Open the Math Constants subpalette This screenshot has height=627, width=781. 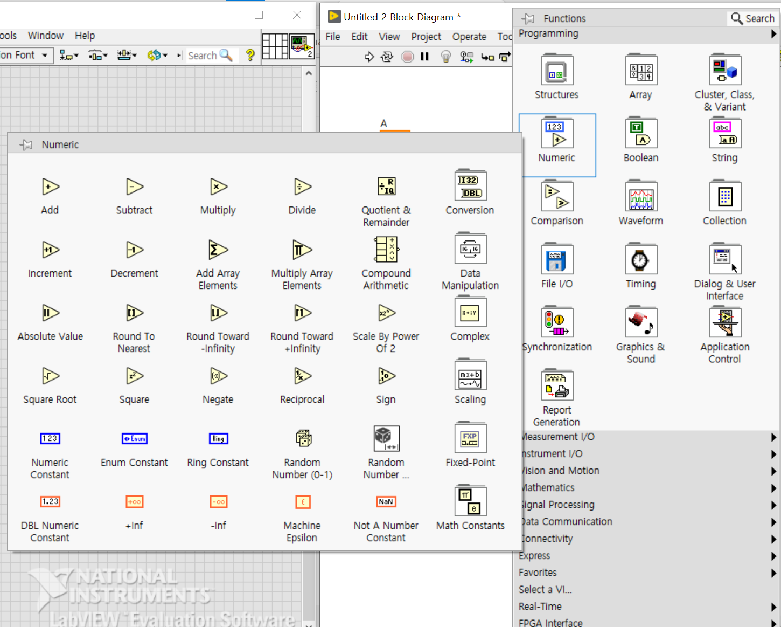click(470, 501)
